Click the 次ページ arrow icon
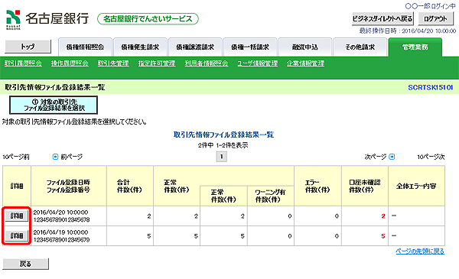Image resolution: width=459 pixels, height=279 pixels. click(x=392, y=157)
